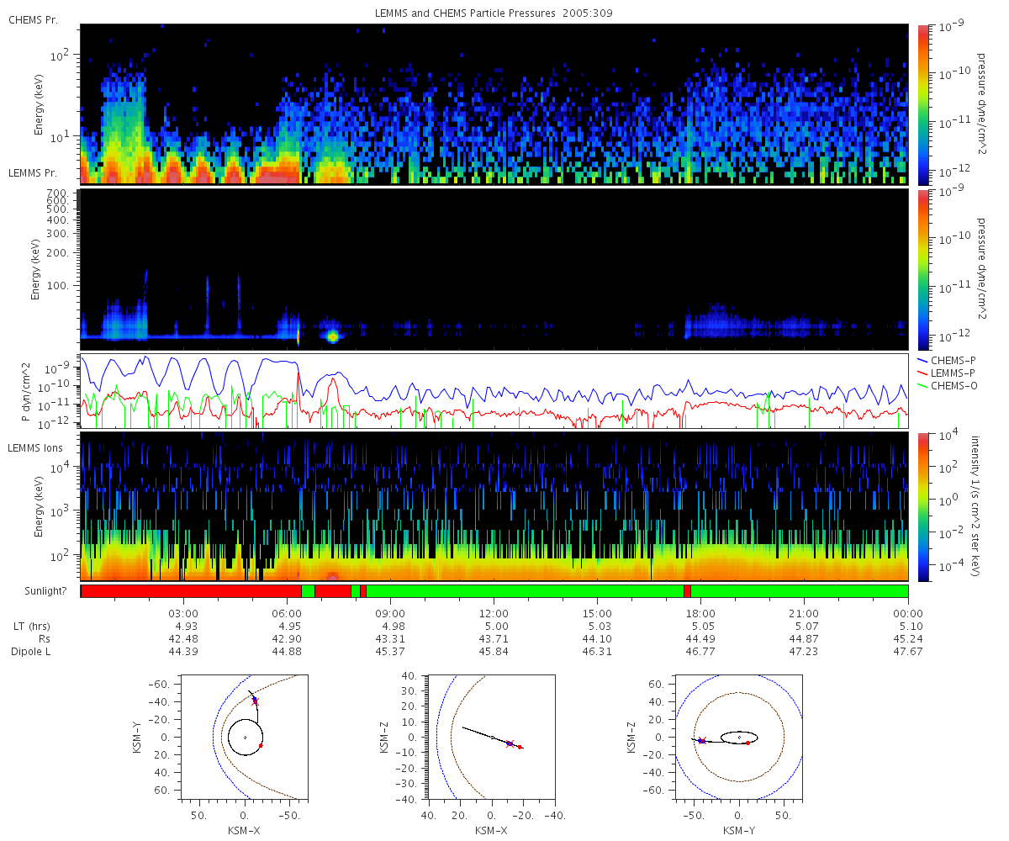The height and width of the screenshot is (841, 1009).
Task: Click the "Dipole L" row label
Action: click(31, 652)
